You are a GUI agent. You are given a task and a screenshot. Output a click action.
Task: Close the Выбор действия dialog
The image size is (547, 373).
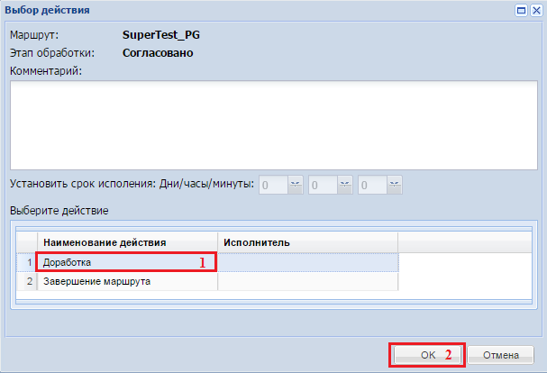pos(535,10)
